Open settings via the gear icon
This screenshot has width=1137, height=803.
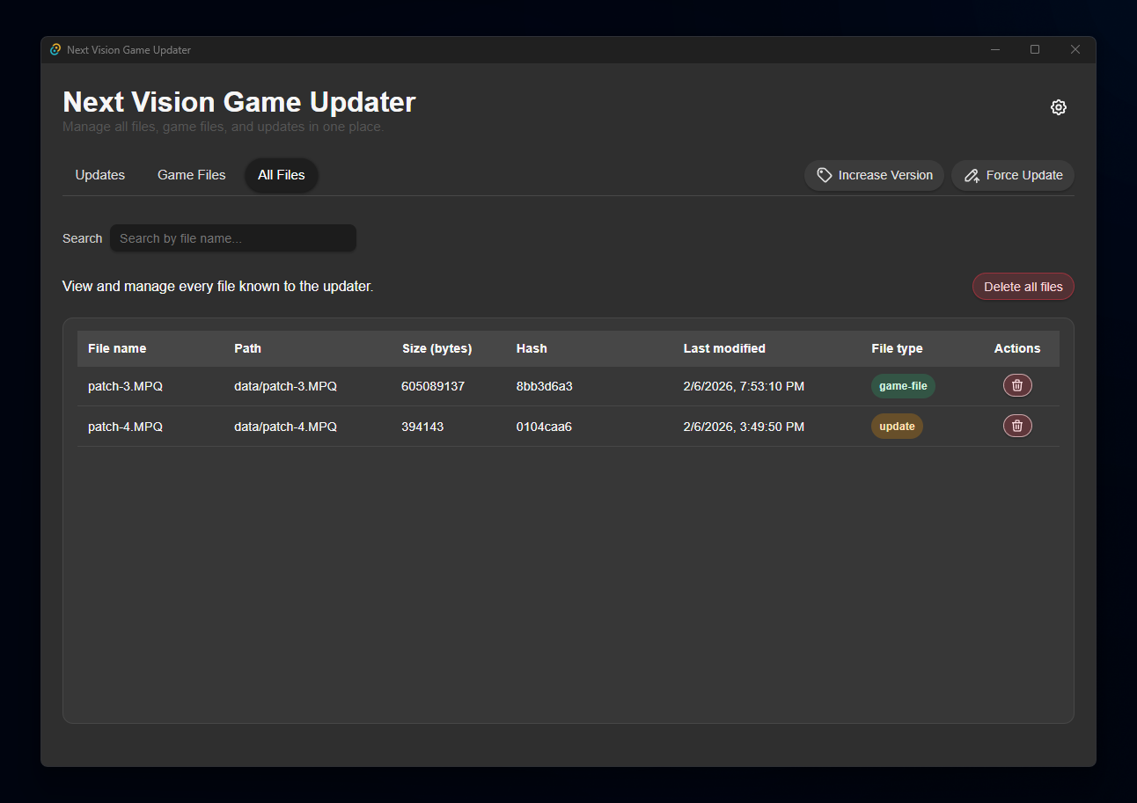pos(1058,107)
